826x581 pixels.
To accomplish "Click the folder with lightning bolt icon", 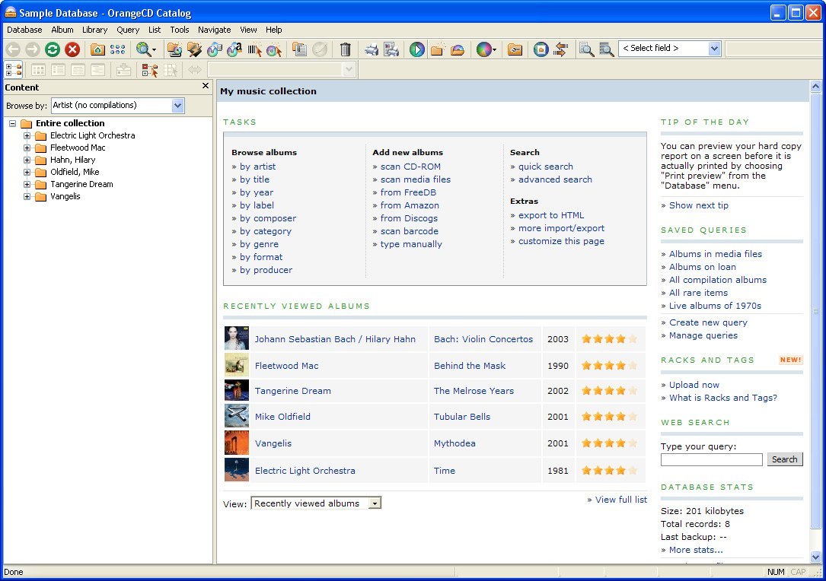I will pyautogui.click(x=194, y=49).
